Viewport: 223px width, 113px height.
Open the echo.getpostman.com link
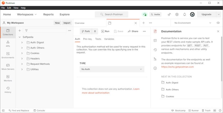[177, 67]
